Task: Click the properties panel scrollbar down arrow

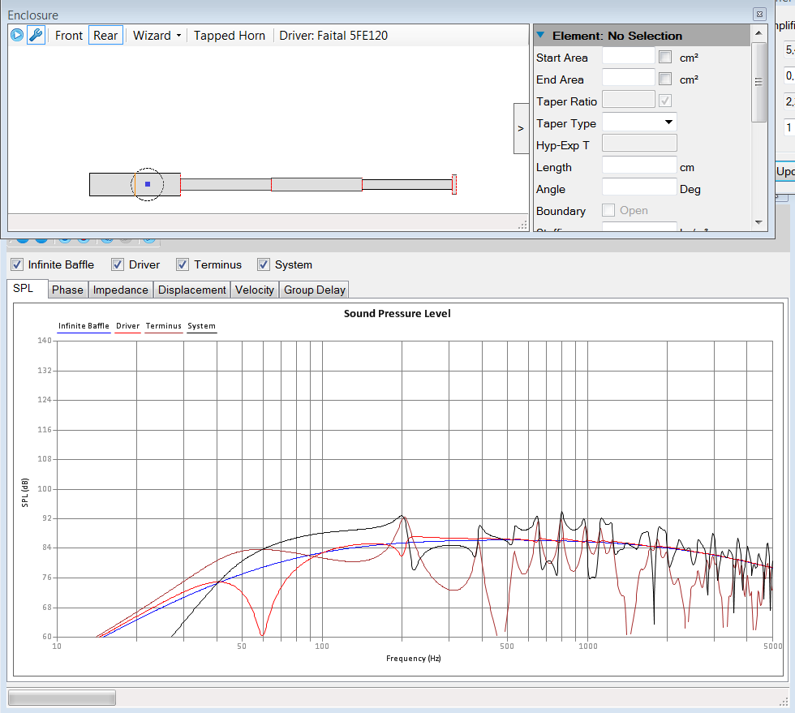Action: point(758,222)
